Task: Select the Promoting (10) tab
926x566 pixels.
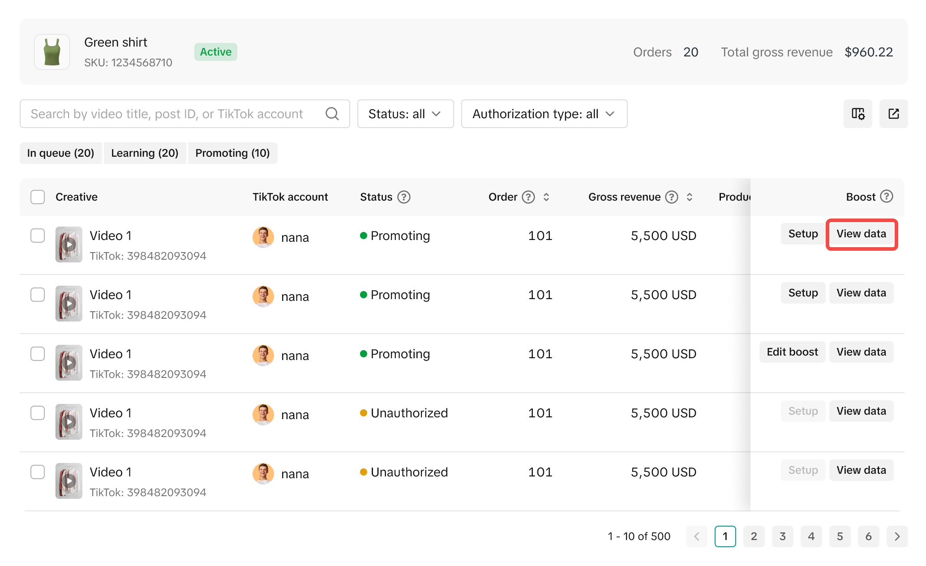Action: (232, 153)
